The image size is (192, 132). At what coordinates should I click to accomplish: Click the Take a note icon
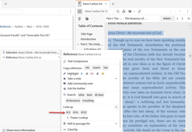tap(65, 79)
